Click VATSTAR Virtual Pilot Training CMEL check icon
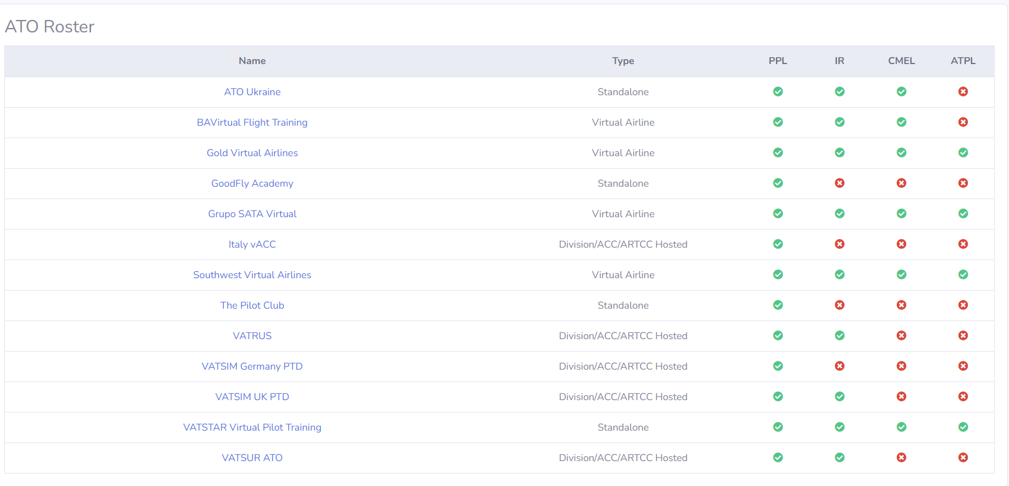 902,427
